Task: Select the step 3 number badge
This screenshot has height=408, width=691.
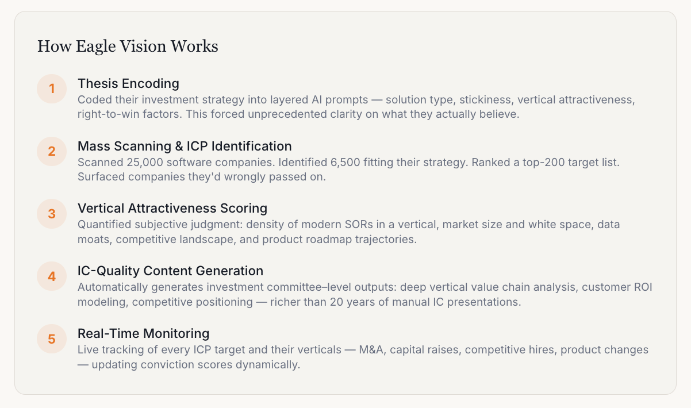Action: click(52, 214)
